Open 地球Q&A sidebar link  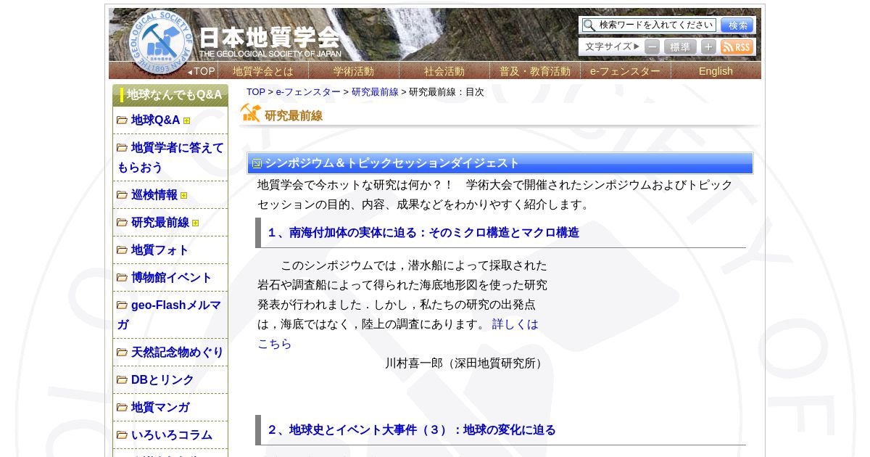tap(155, 120)
